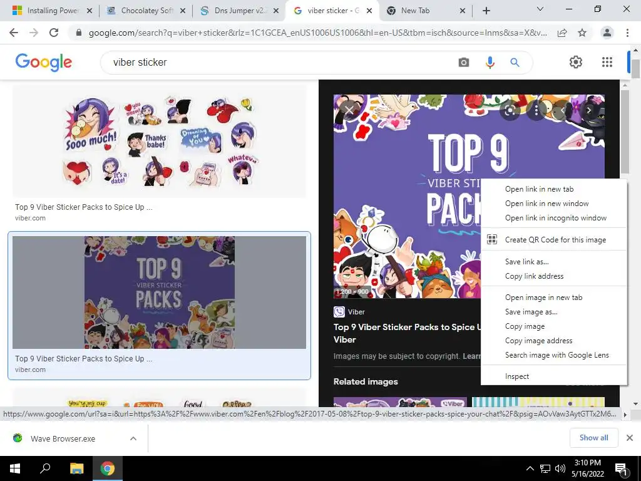Screen dimensions: 641x481
Task: Show hidden system tray icons
Action: tap(530, 468)
